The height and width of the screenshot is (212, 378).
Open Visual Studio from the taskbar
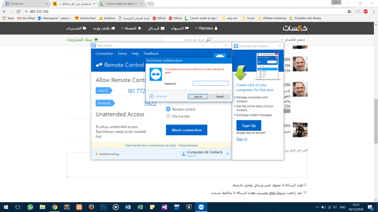(164, 207)
